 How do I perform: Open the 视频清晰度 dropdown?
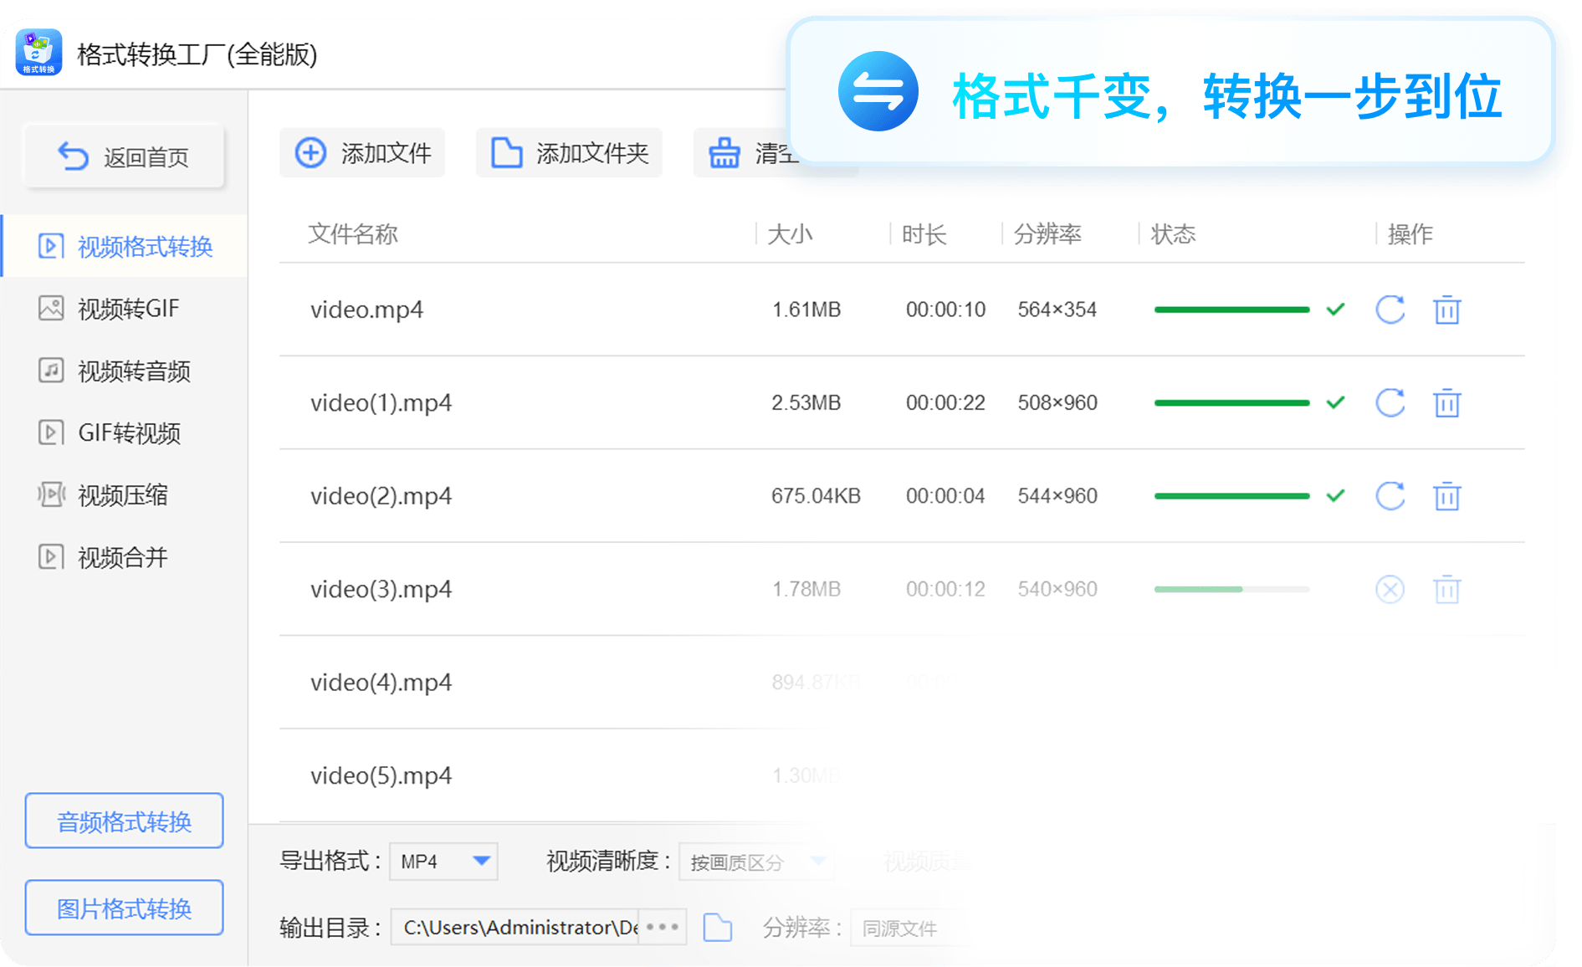pos(756,862)
